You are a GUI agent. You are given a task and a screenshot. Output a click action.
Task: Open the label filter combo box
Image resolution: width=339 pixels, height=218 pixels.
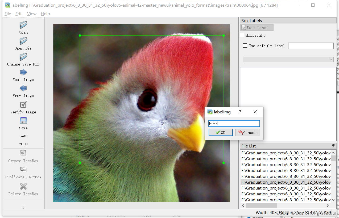288,59
